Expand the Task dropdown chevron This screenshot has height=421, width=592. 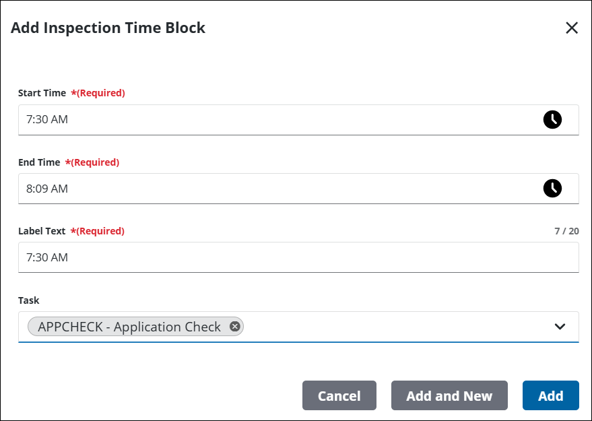(x=560, y=327)
